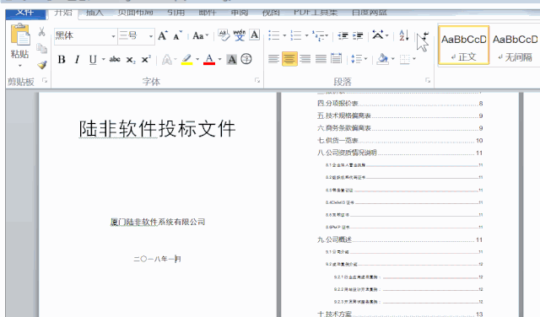Apply distributed alignment
Viewport: 540px width, 317px height.
tap(336, 58)
